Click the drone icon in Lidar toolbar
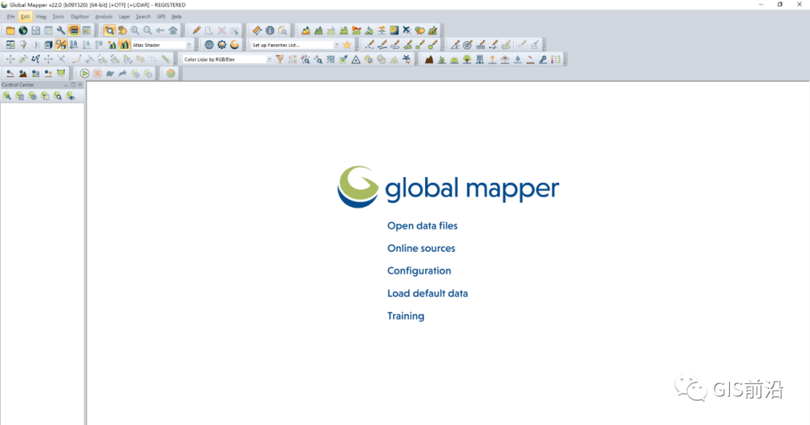This screenshot has width=810, height=425. (407, 59)
